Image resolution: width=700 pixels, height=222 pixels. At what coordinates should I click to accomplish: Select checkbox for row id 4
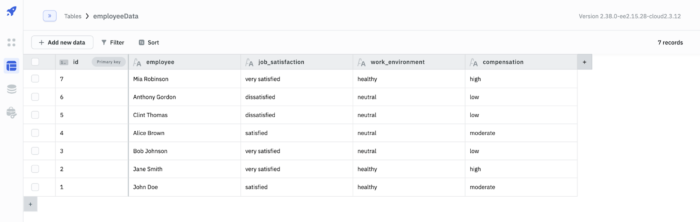point(35,133)
